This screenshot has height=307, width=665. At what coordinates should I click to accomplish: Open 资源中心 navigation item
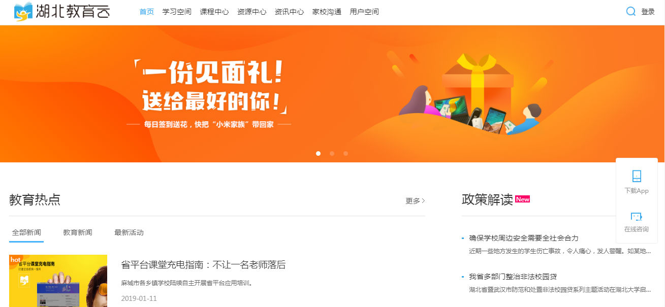pyautogui.click(x=251, y=12)
